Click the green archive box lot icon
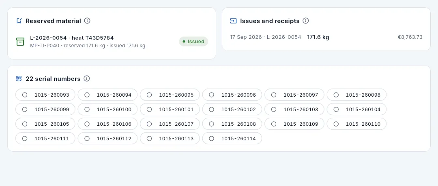 [20, 42]
